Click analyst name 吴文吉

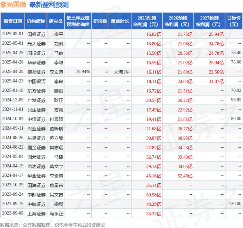pos(56,195)
